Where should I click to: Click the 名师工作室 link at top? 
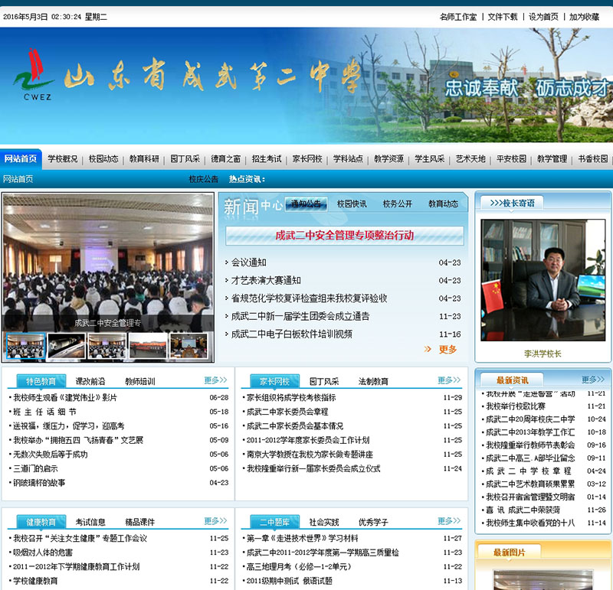pos(458,17)
